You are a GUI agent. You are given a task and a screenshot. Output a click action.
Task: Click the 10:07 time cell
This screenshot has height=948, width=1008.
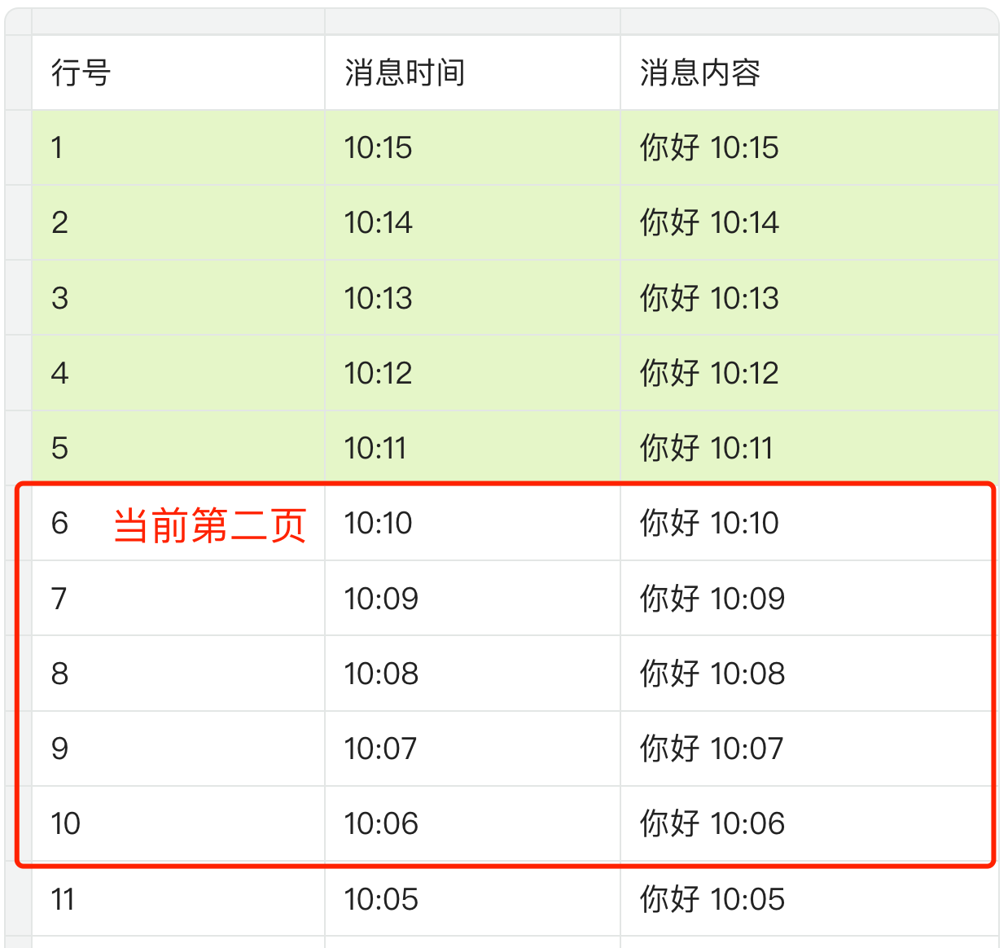380,749
